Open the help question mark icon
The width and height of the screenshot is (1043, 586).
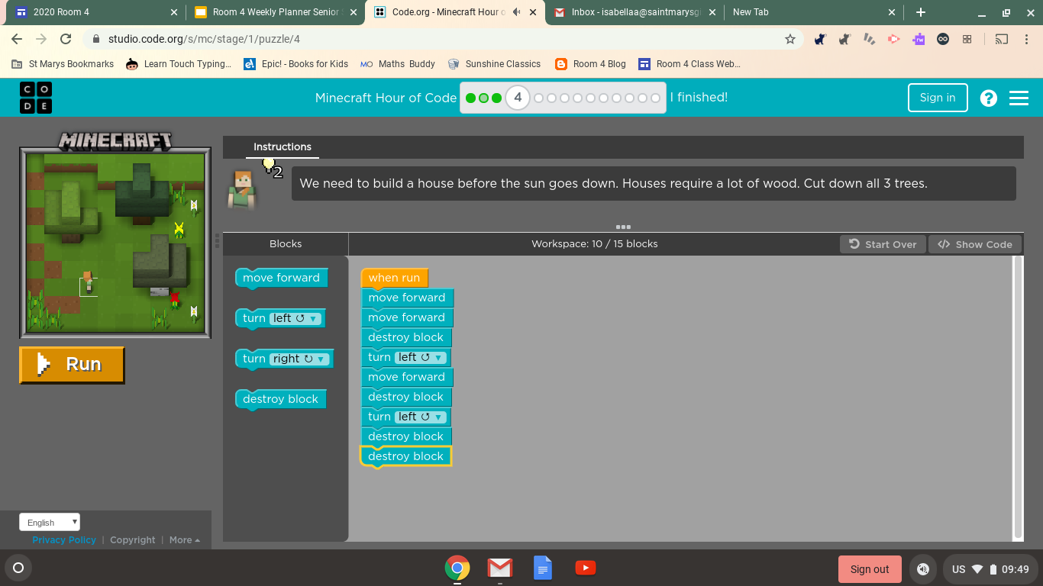988,98
